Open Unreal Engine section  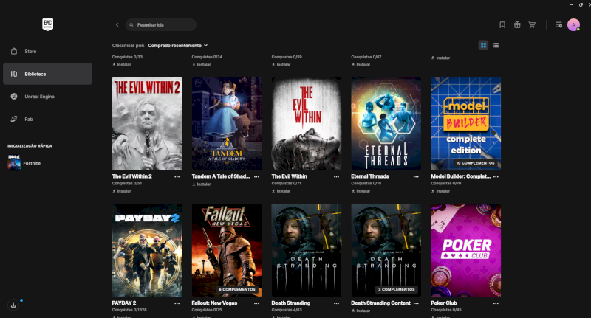click(x=47, y=97)
